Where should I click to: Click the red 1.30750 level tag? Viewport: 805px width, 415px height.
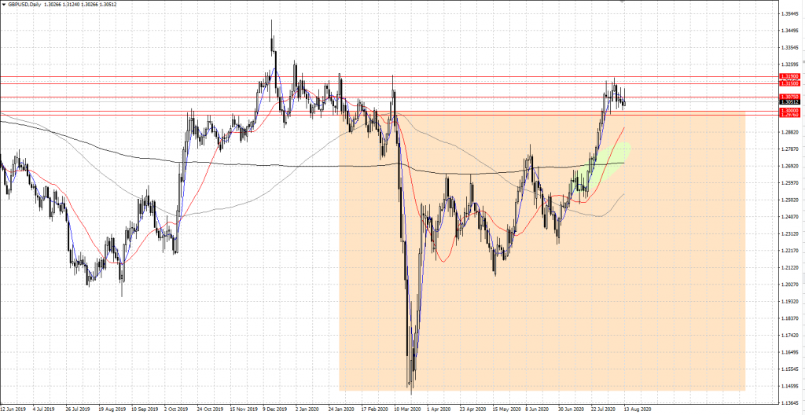pos(789,96)
